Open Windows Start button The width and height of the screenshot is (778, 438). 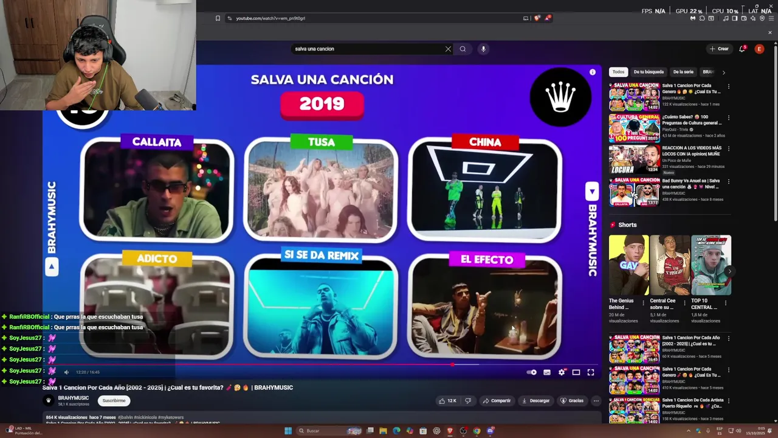click(x=288, y=431)
